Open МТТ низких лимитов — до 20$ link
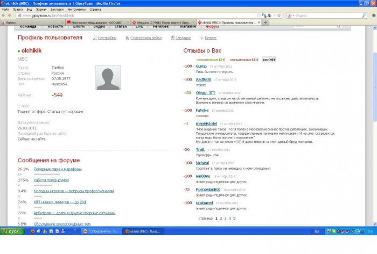The height and width of the screenshot is (254, 377). (x=60, y=202)
